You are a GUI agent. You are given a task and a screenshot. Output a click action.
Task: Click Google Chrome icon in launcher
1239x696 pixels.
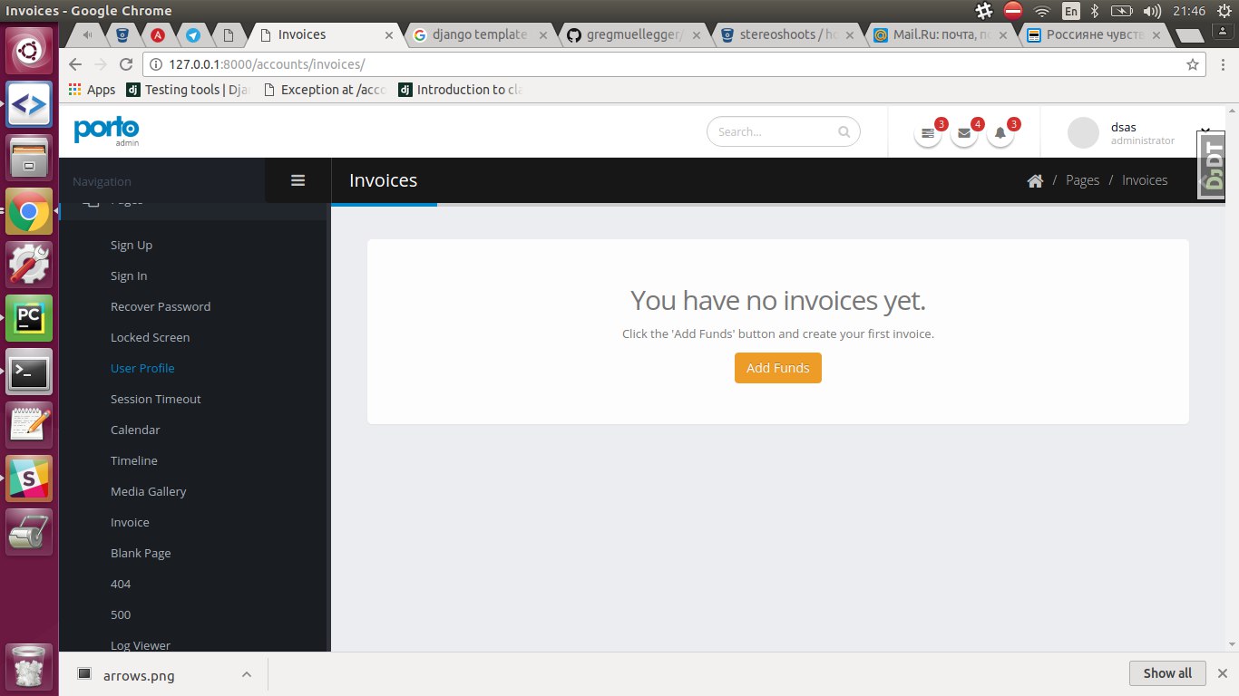tap(29, 212)
